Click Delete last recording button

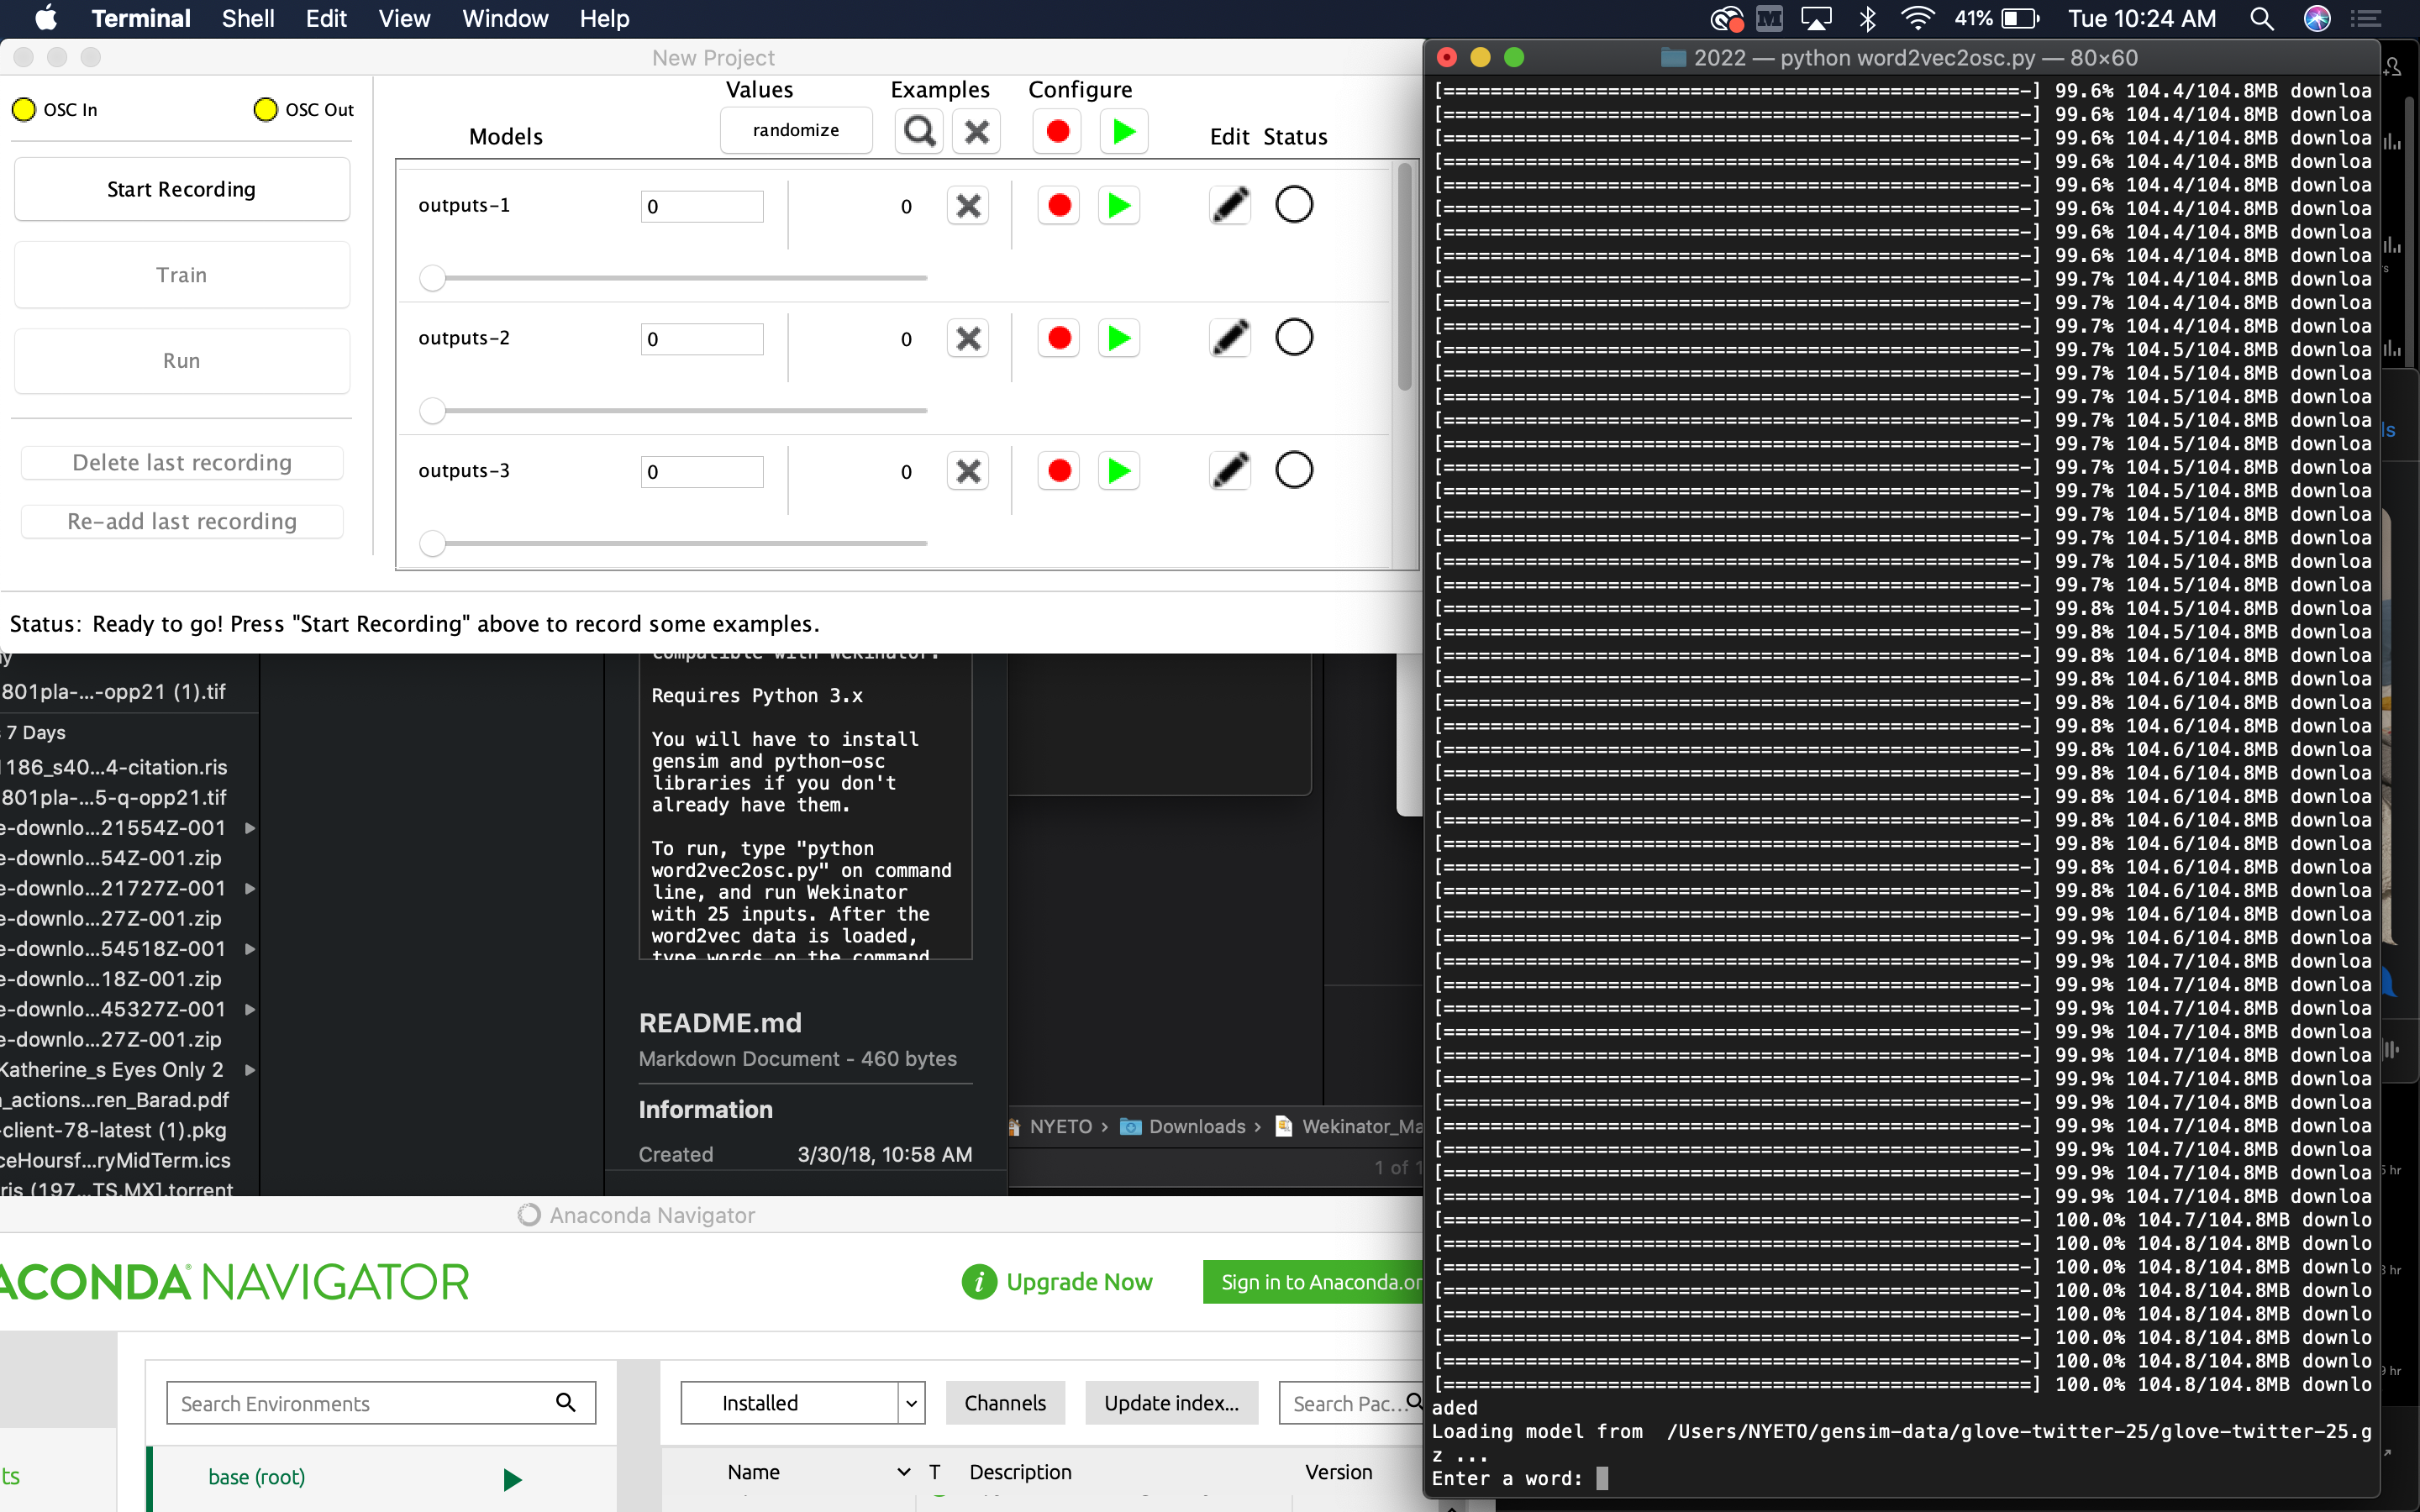pos(182,463)
